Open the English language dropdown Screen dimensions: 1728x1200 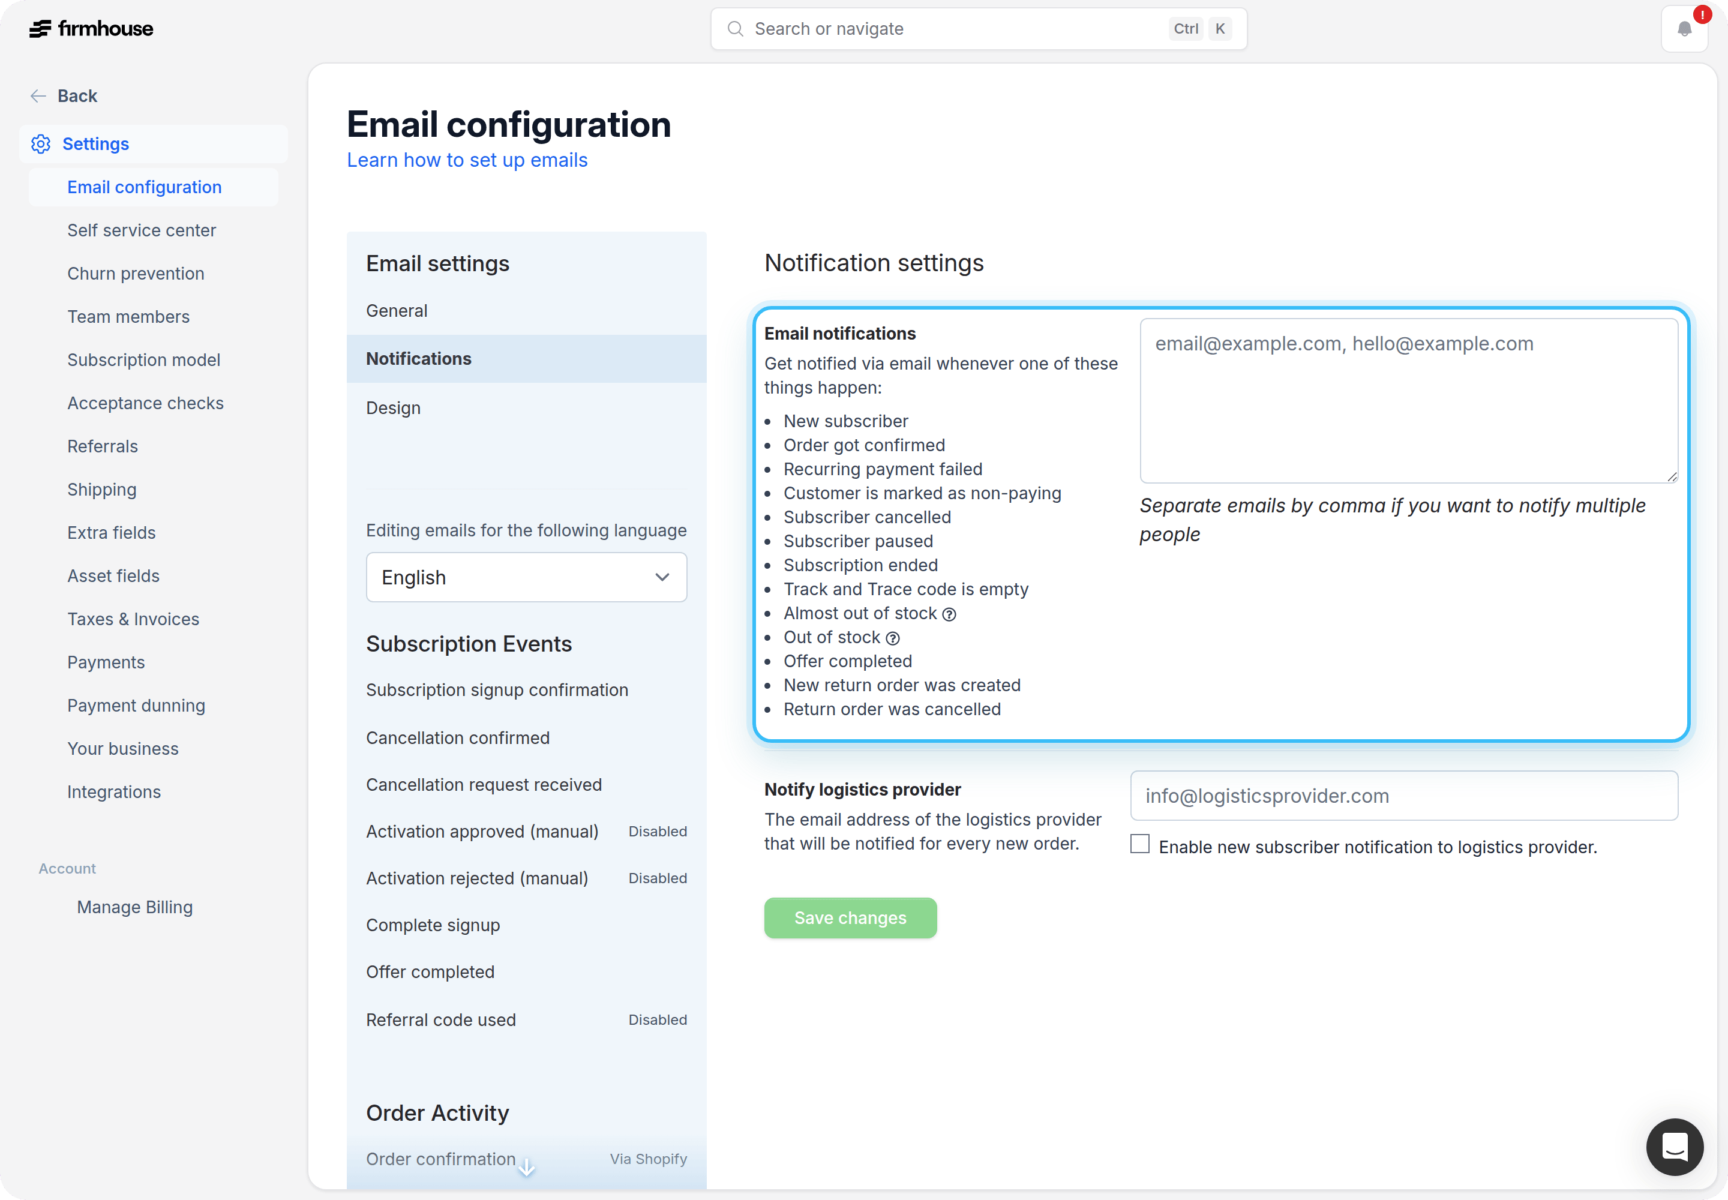(526, 577)
